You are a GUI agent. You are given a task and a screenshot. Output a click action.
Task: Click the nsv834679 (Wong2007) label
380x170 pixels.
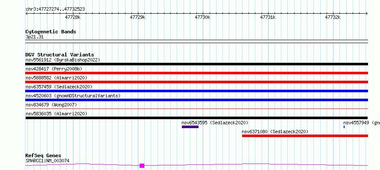click(x=51, y=105)
